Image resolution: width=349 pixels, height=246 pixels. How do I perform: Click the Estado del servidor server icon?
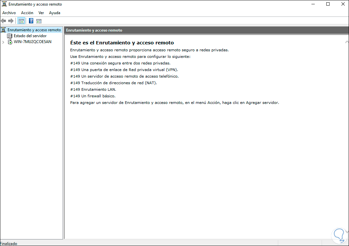coord(10,36)
